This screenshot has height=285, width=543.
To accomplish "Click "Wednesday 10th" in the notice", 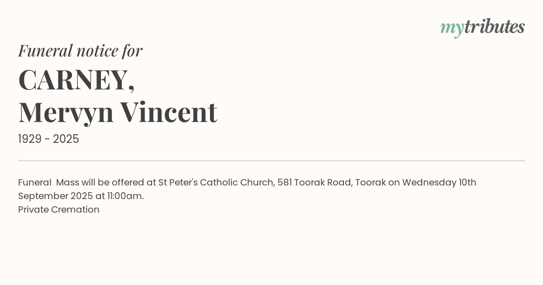I will pos(439,182).
